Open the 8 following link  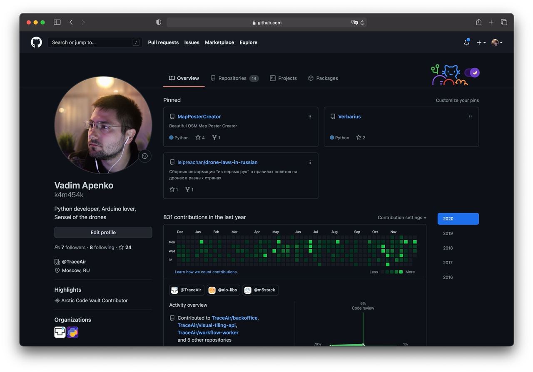[102, 248]
